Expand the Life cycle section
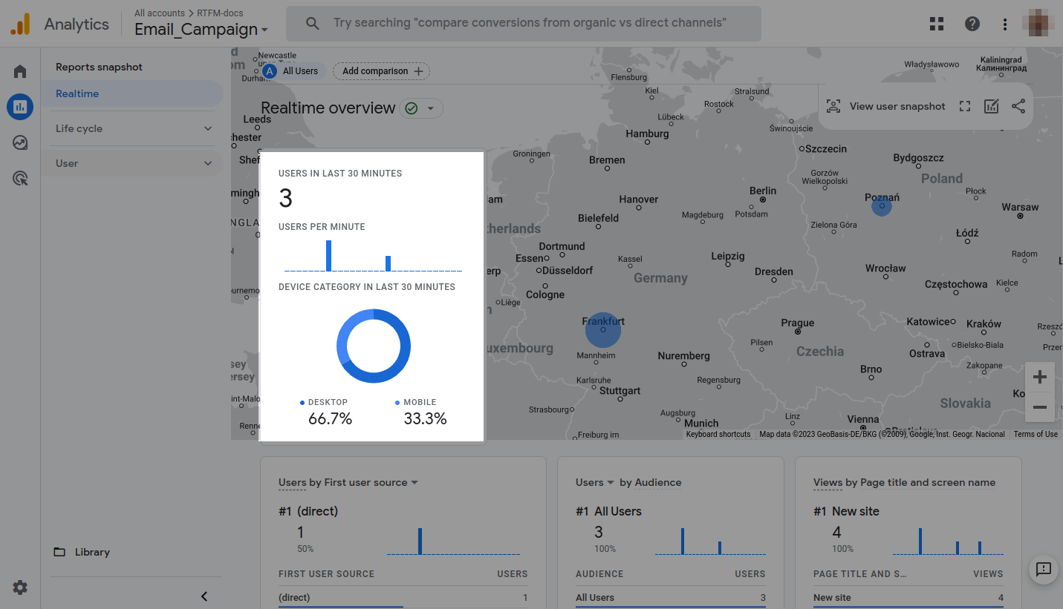The image size is (1063, 609). [134, 128]
